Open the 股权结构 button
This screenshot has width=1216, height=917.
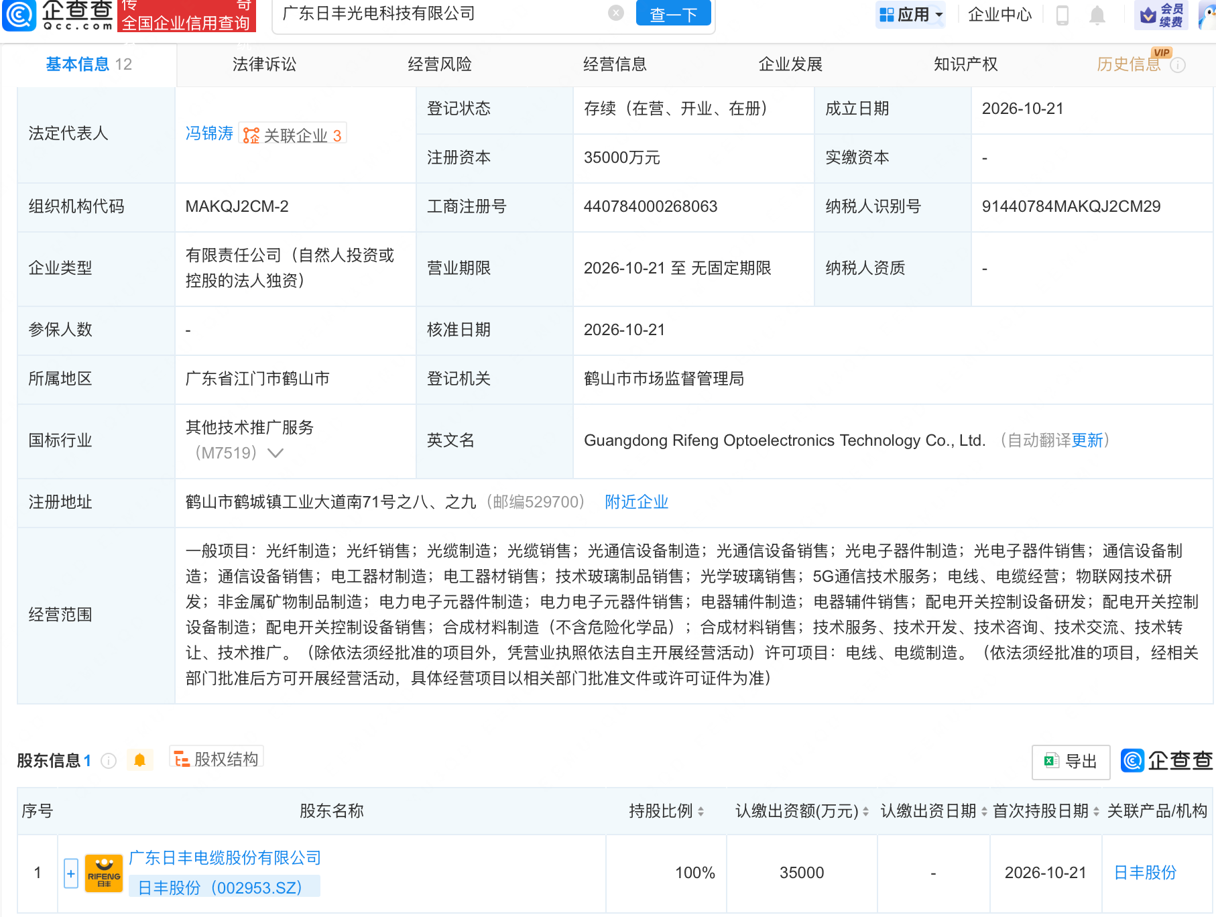coord(217,759)
